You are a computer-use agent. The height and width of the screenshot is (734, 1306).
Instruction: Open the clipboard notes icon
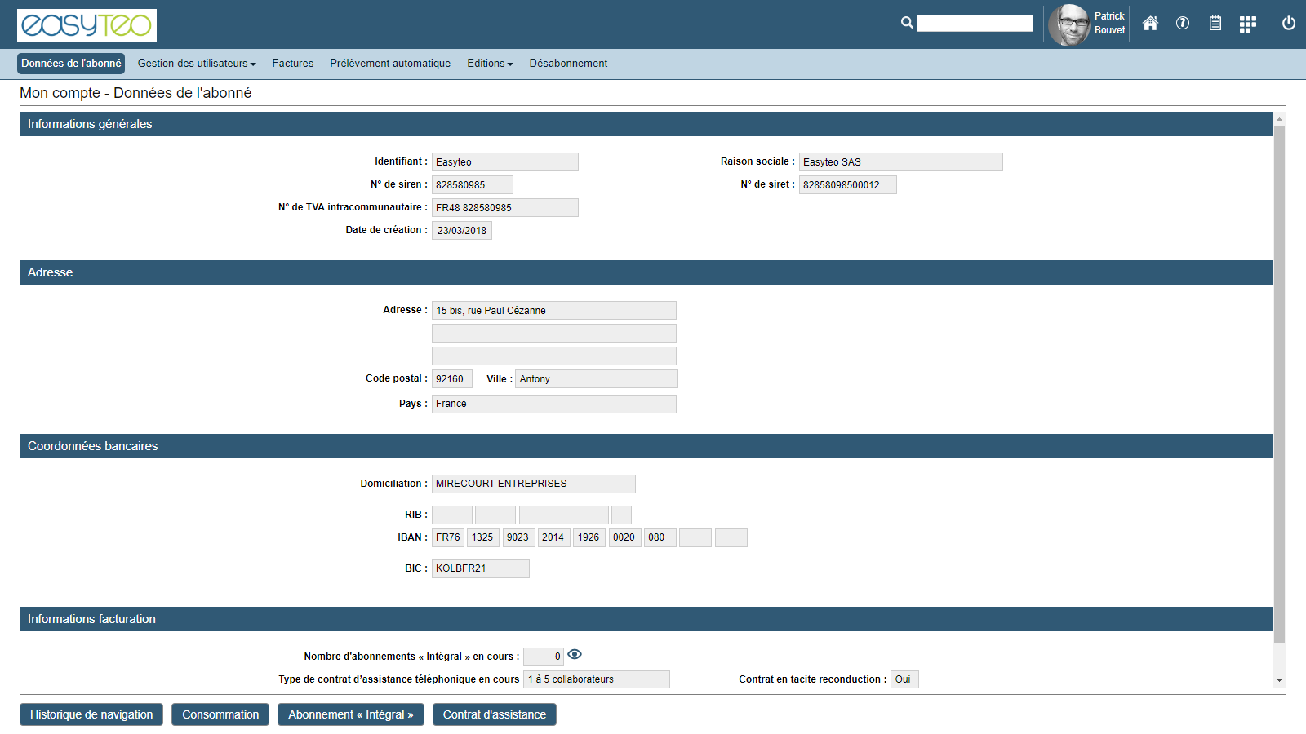(x=1215, y=24)
